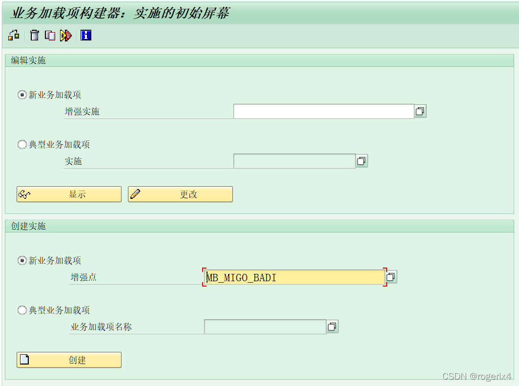Click the 更改 button with pencil icon
The image size is (519, 386).
[180, 194]
